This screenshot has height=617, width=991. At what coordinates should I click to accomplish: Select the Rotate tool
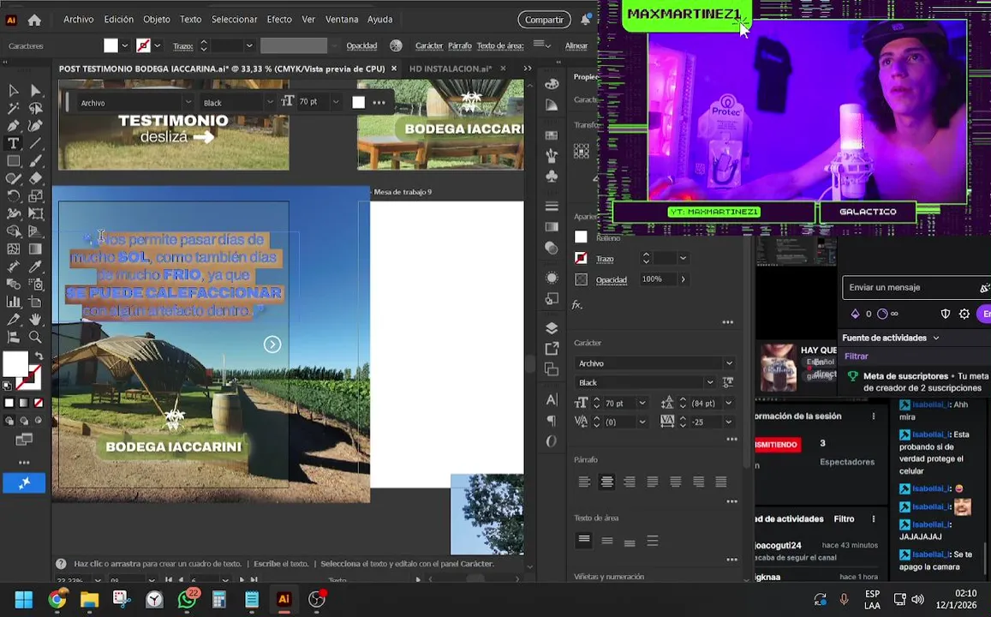13,196
